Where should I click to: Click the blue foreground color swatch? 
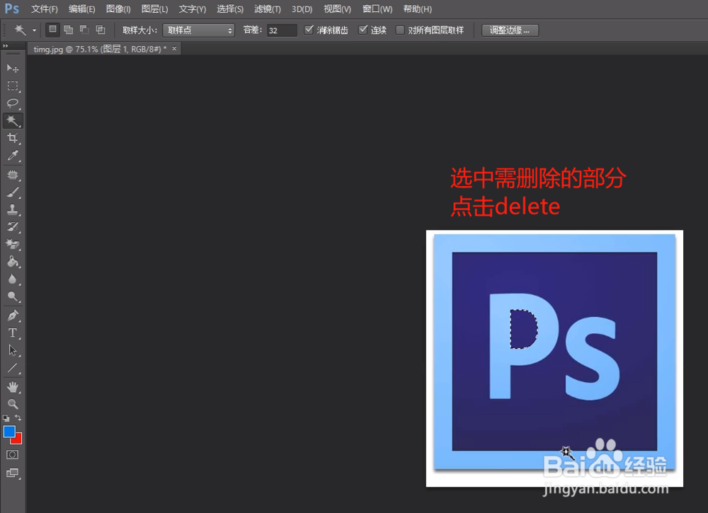pyautogui.click(x=8, y=432)
